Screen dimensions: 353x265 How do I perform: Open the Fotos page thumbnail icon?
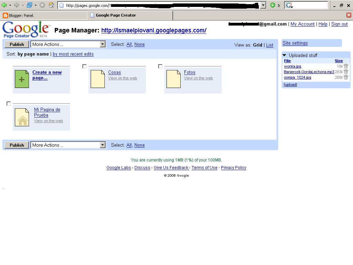pyautogui.click(x=174, y=79)
